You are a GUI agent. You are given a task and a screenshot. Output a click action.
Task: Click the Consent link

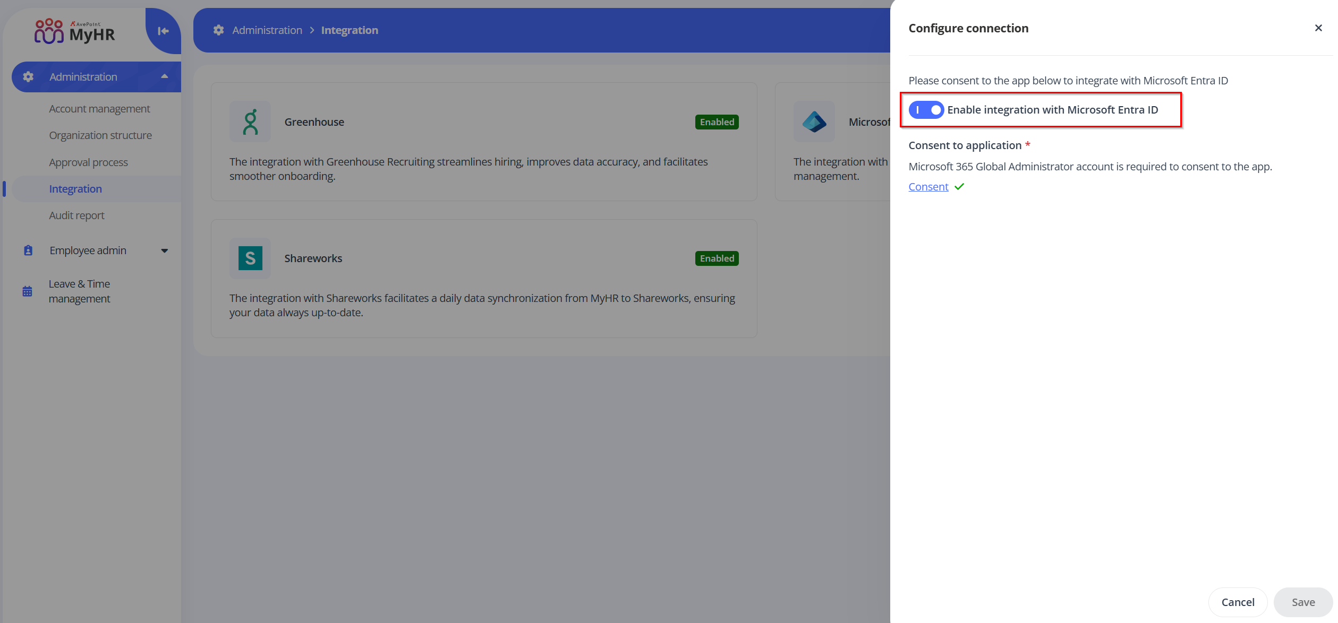[x=927, y=186]
